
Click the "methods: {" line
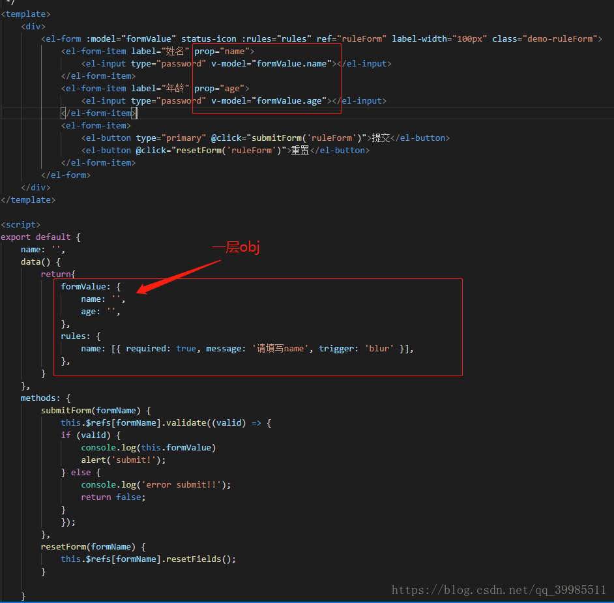coord(46,398)
